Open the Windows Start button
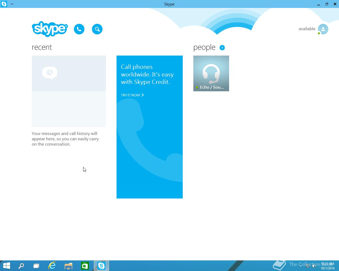339x271 pixels. tap(6, 266)
